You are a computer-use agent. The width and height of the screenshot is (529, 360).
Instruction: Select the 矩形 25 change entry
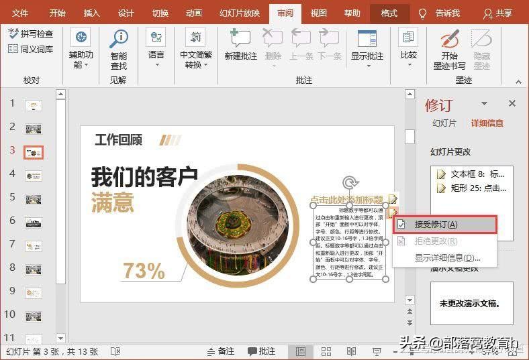(471, 188)
